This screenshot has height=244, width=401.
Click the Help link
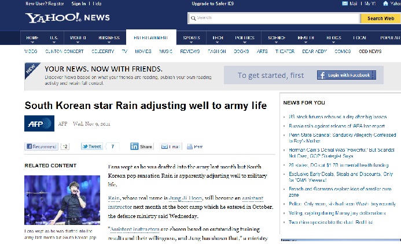97,3
